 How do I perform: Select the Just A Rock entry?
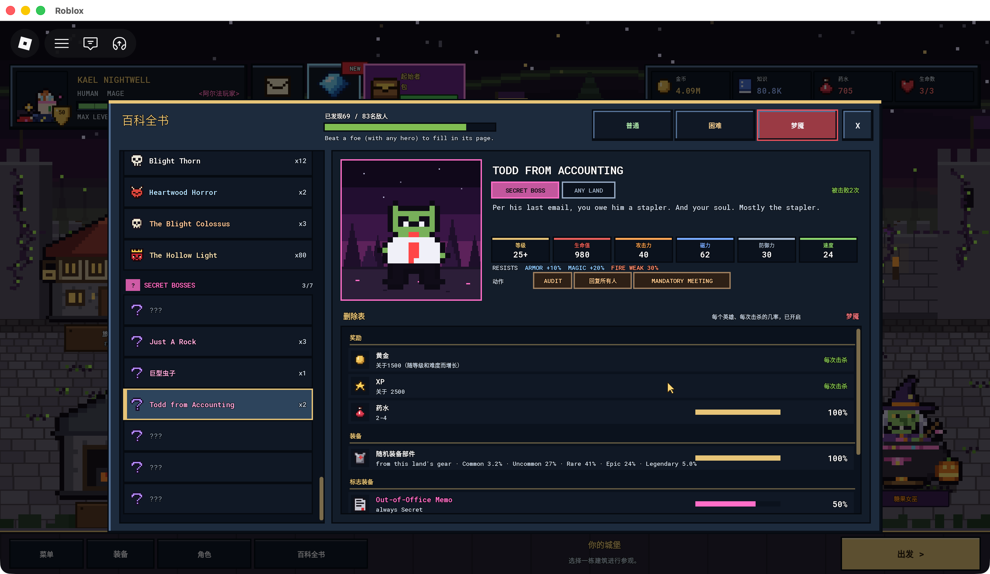tap(218, 342)
